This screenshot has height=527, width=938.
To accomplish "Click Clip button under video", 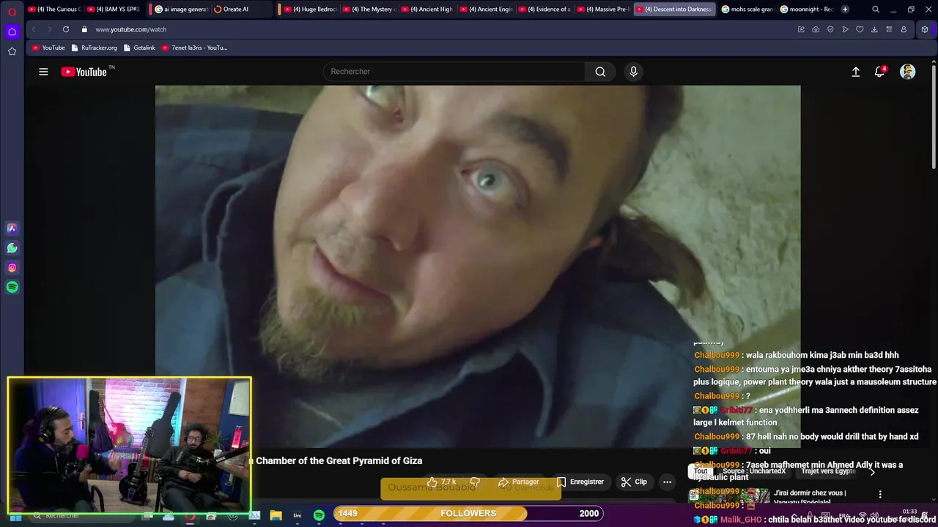I will (634, 482).
